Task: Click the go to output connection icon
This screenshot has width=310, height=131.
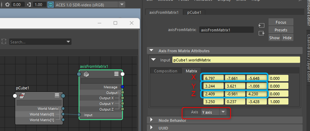Action: pyautogui.click(x=262, y=33)
